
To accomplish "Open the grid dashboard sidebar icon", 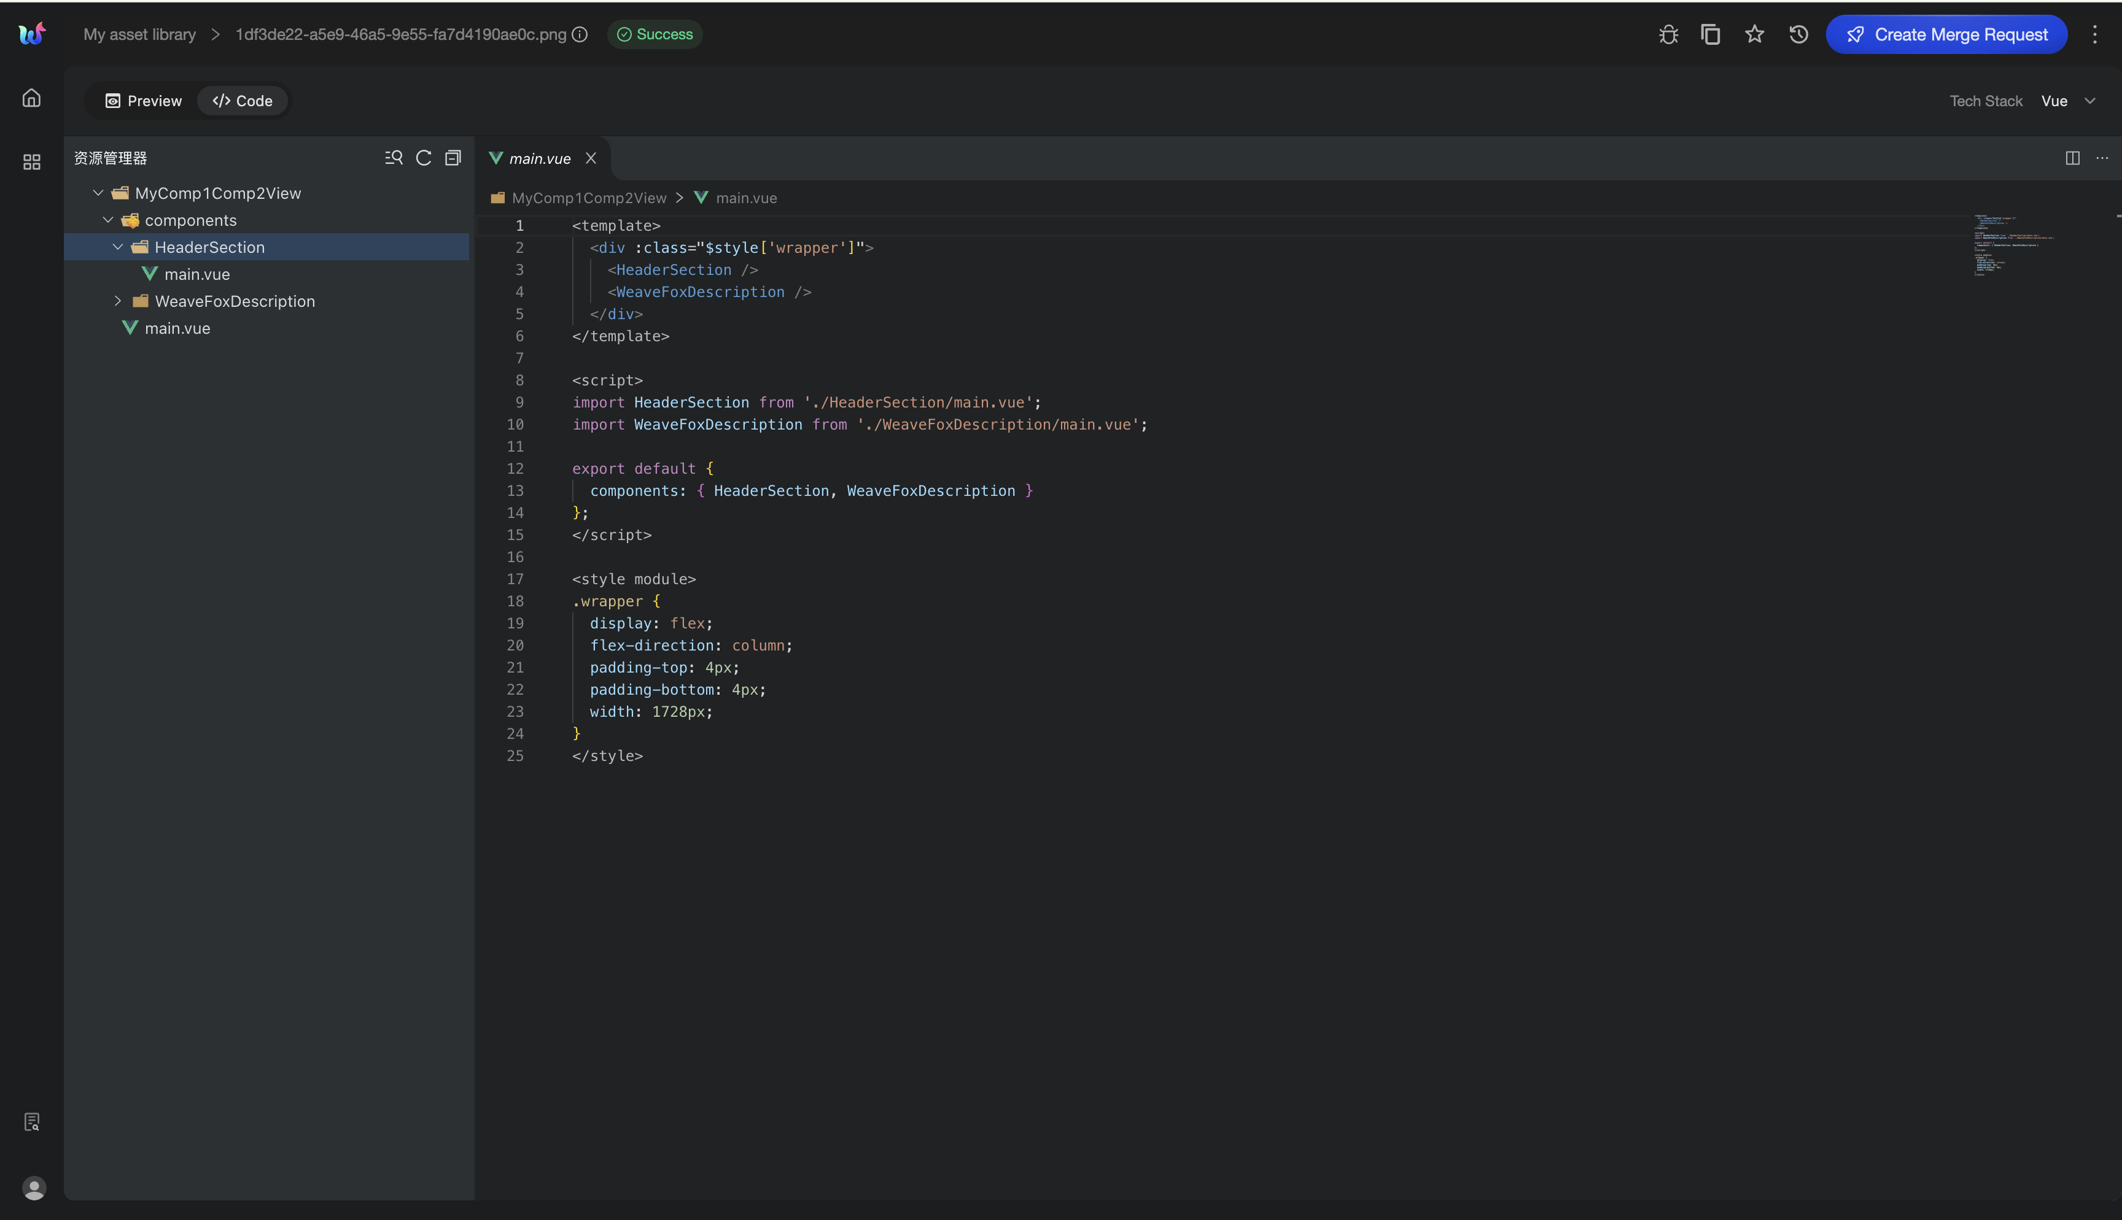I will tap(31, 162).
